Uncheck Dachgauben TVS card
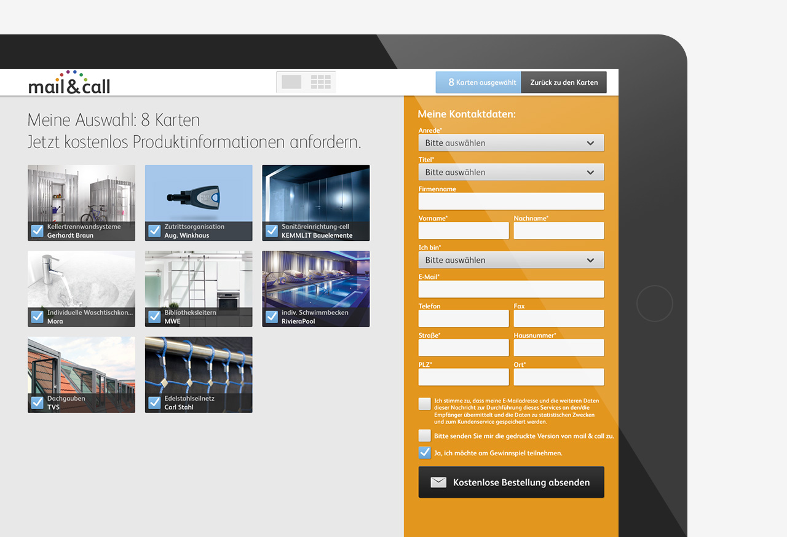The image size is (787, 537). tap(38, 403)
